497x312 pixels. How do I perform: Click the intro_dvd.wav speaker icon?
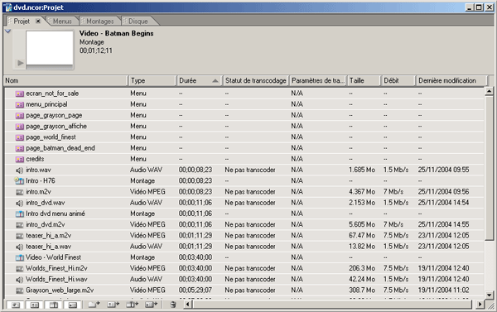tap(20, 203)
